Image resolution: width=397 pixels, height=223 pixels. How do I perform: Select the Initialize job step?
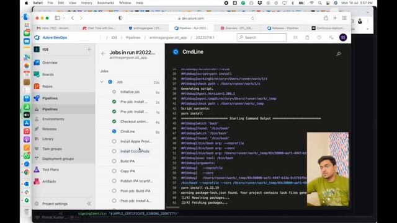coord(130,92)
